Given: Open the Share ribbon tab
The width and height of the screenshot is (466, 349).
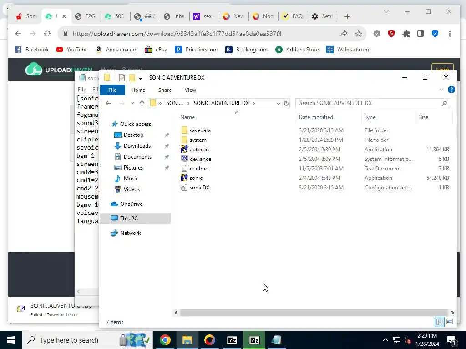Looking at the screenshot, I should point(165,90).
